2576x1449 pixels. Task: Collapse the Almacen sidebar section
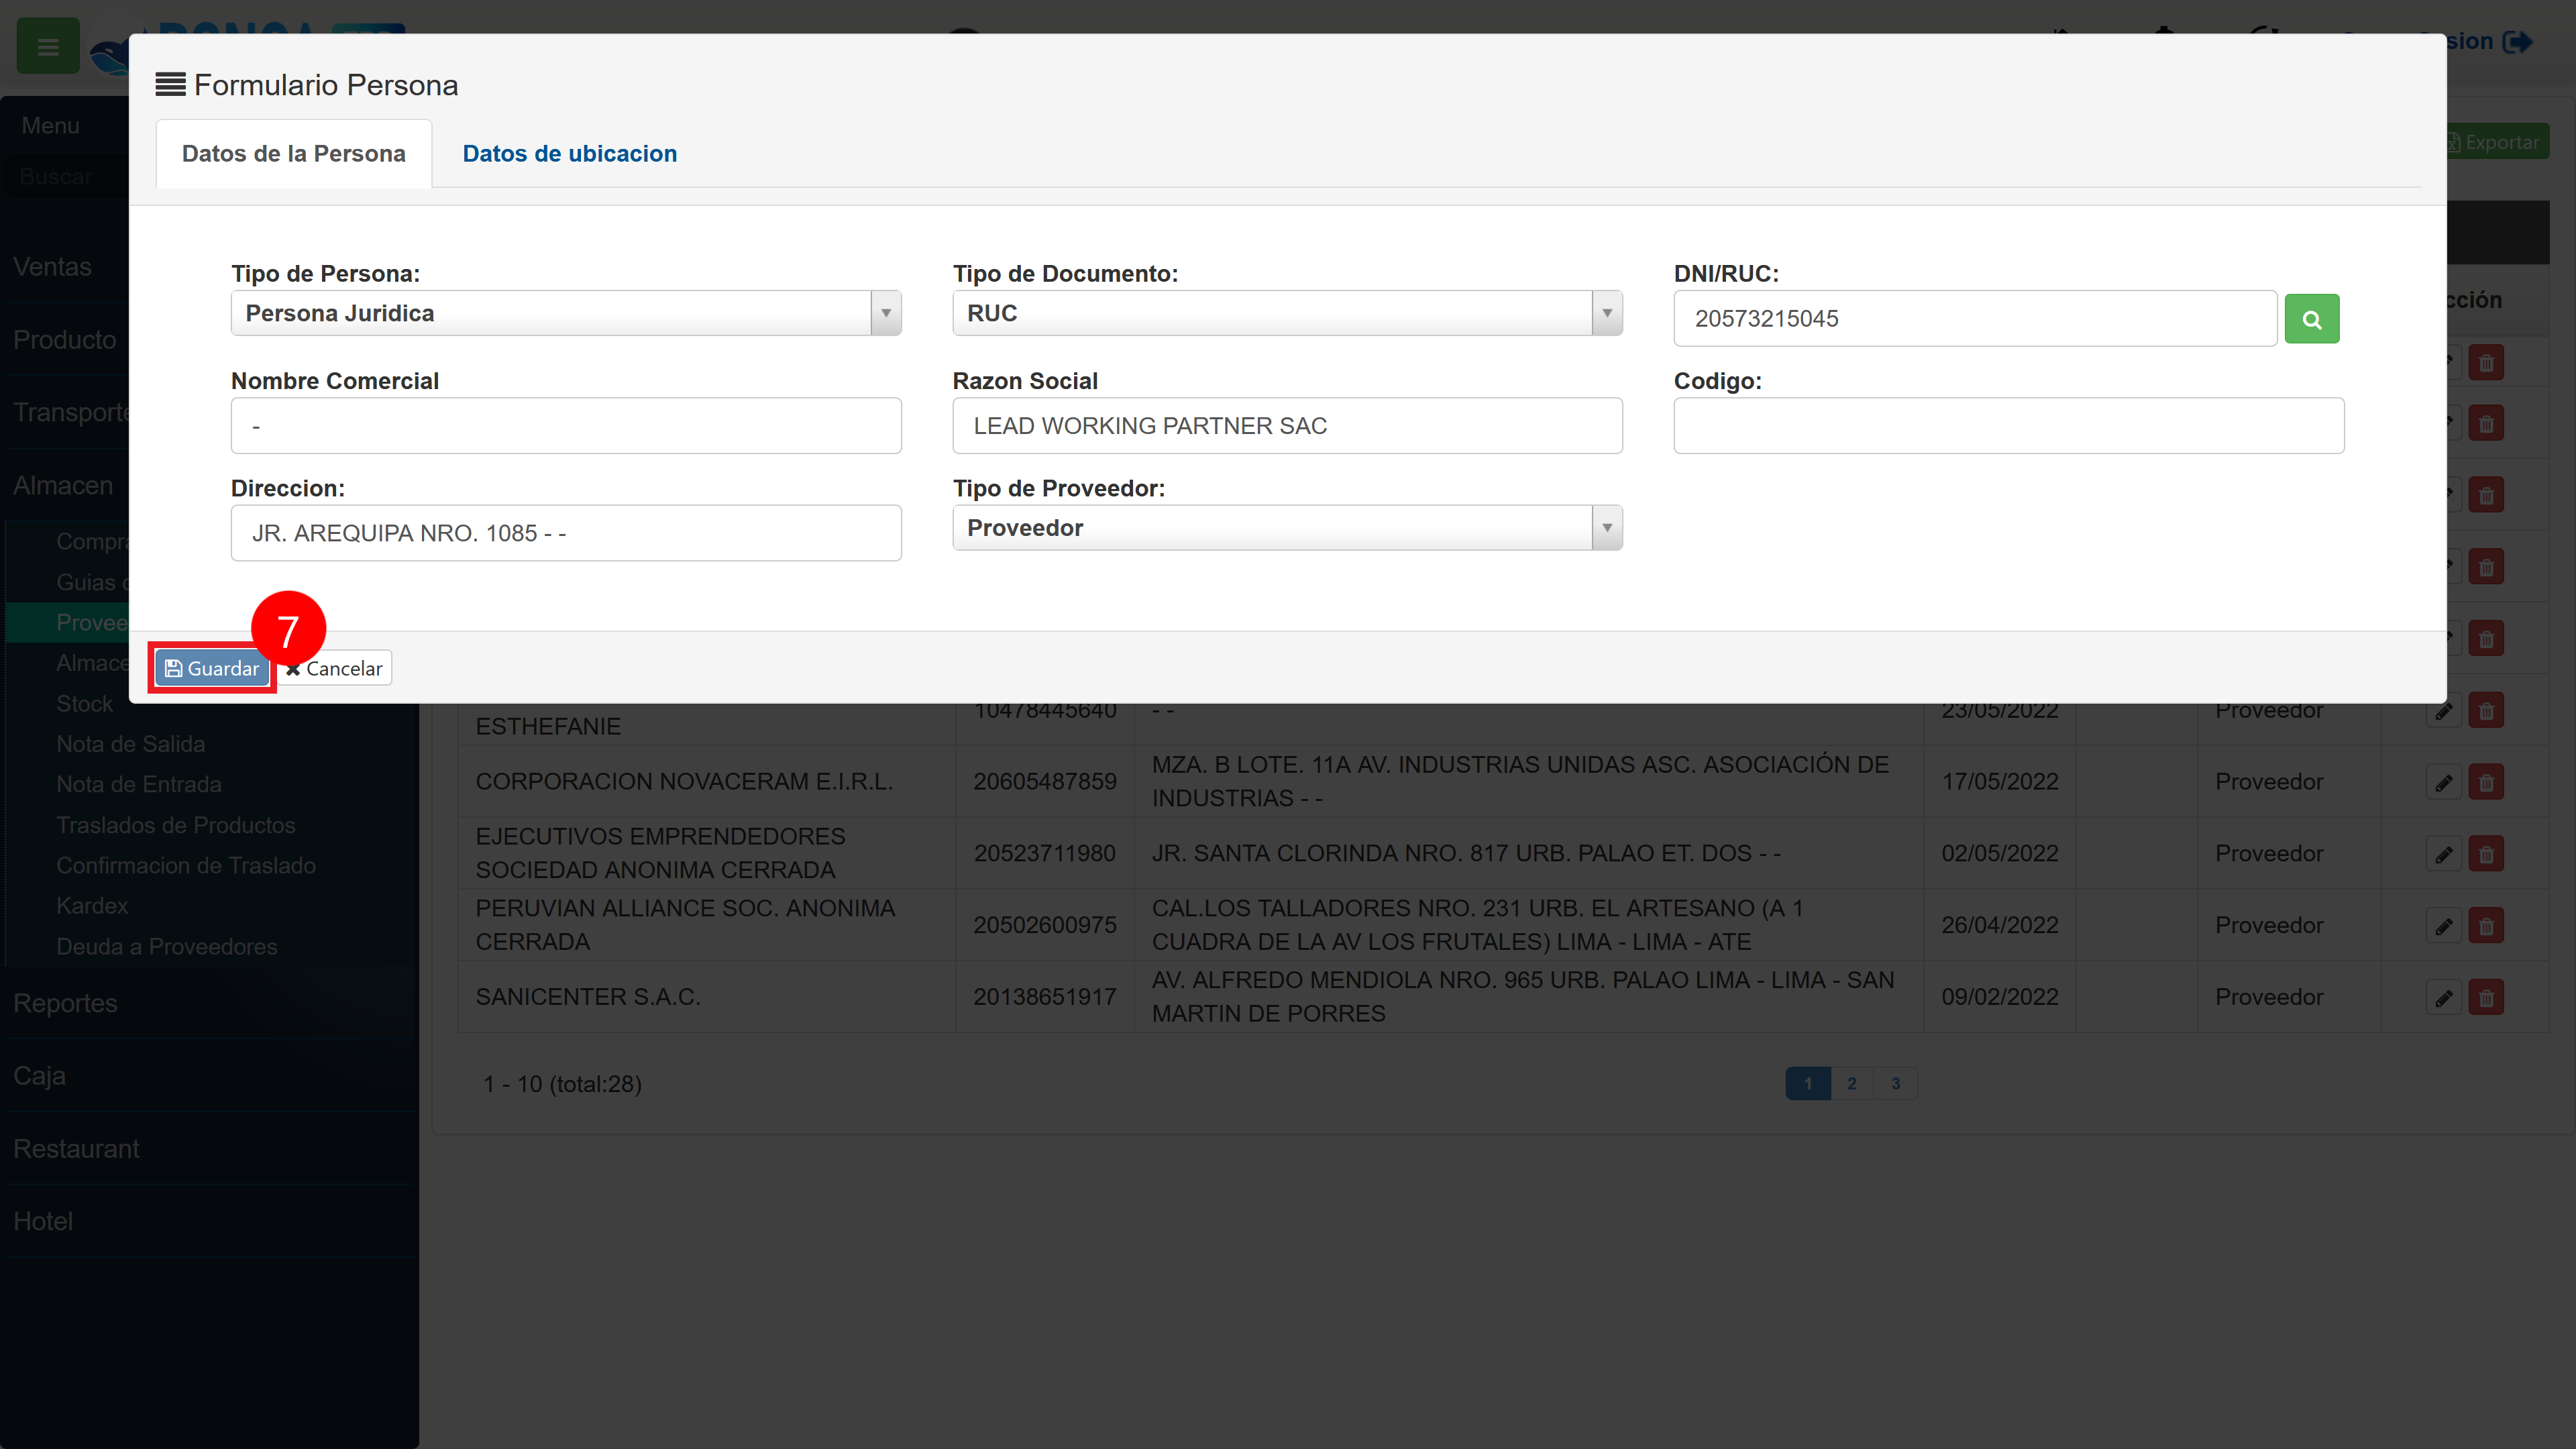(63, 485)
